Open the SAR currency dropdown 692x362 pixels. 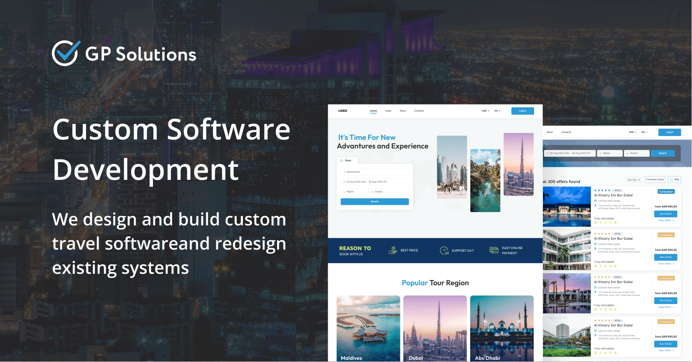pyautogui.click(x=485, y=111)
